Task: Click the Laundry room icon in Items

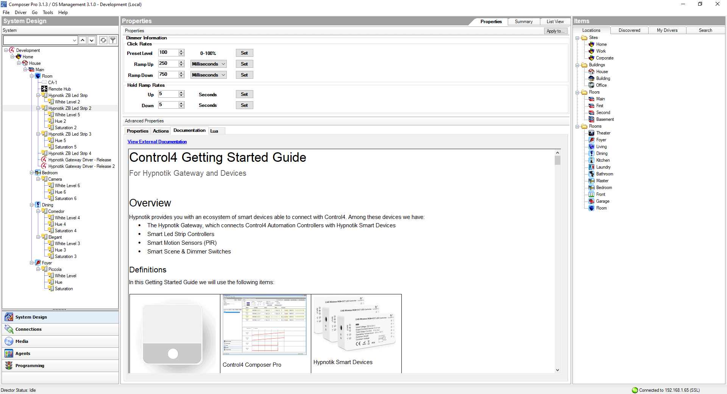Action: (x=591, y=167)
